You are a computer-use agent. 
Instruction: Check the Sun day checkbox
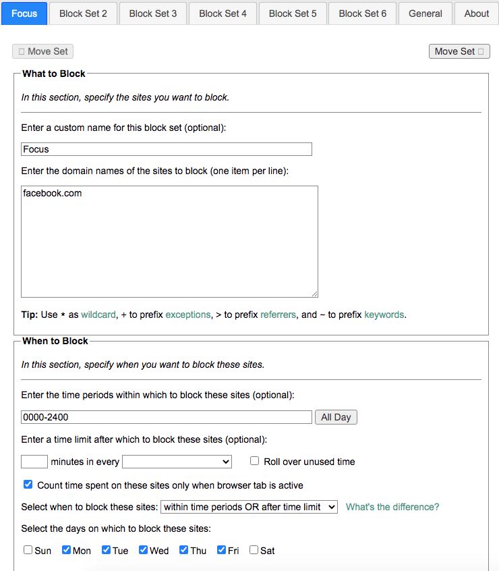pyautogui.click(x=28, y=550)
